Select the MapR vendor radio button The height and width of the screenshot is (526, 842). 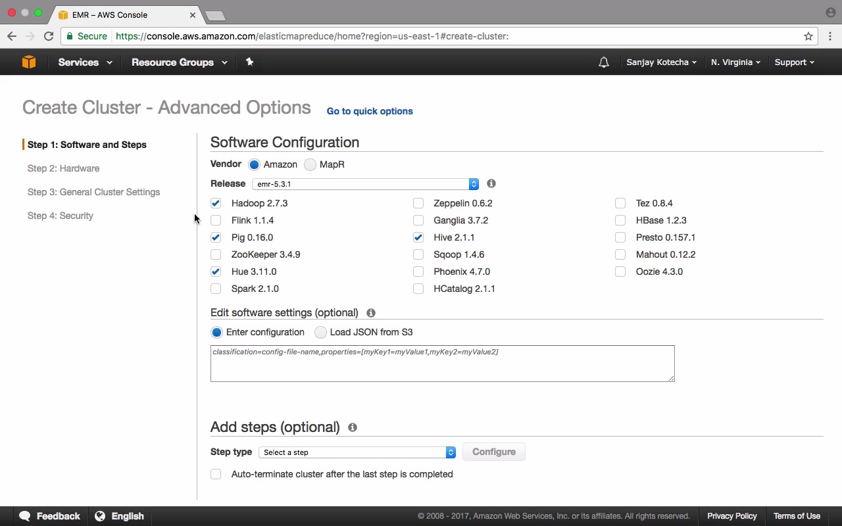pyautogui.click(x=310, y=164)
